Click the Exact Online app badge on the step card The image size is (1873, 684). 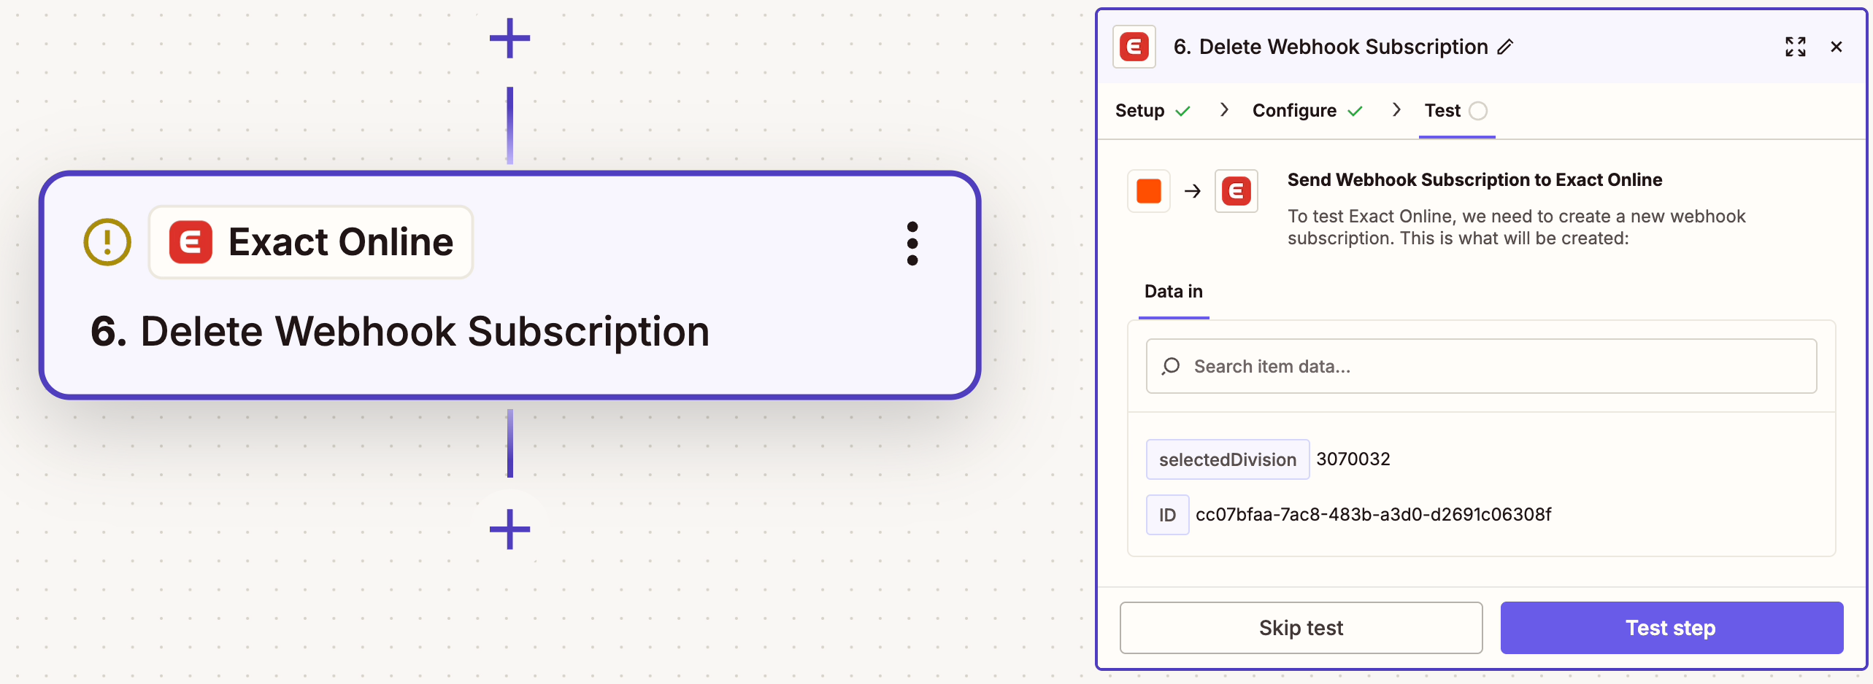[311, 242]
